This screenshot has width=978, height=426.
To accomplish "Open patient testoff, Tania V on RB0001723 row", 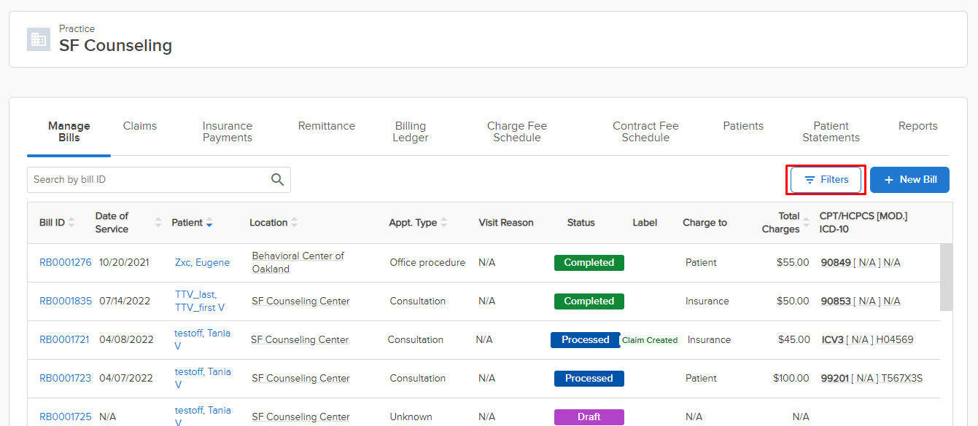I will [x=203, y=379].
